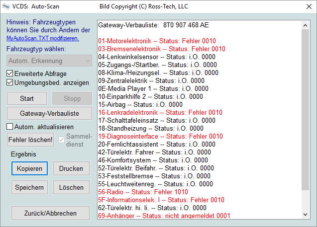This screenshot has height=227, width=317.
Task: Click the VCDS app icon in title bar
Action: (7, 7)
